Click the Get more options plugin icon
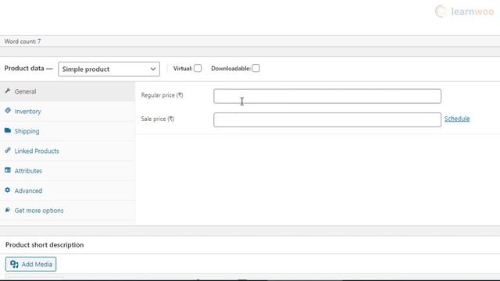This screenshot has height=281, width=500. [x=8, y=210]
